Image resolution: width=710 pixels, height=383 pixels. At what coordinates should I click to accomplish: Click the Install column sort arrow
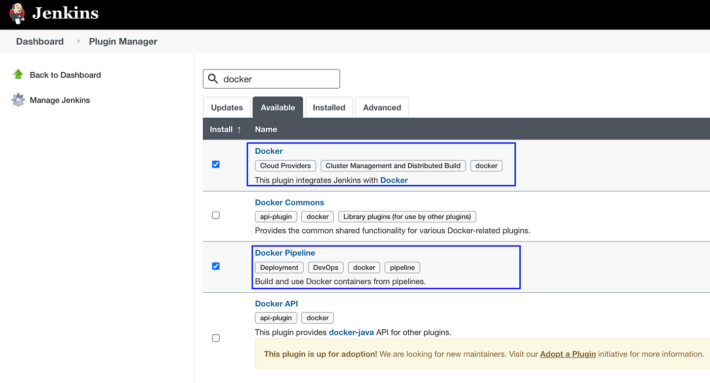(x=239, y=129)
